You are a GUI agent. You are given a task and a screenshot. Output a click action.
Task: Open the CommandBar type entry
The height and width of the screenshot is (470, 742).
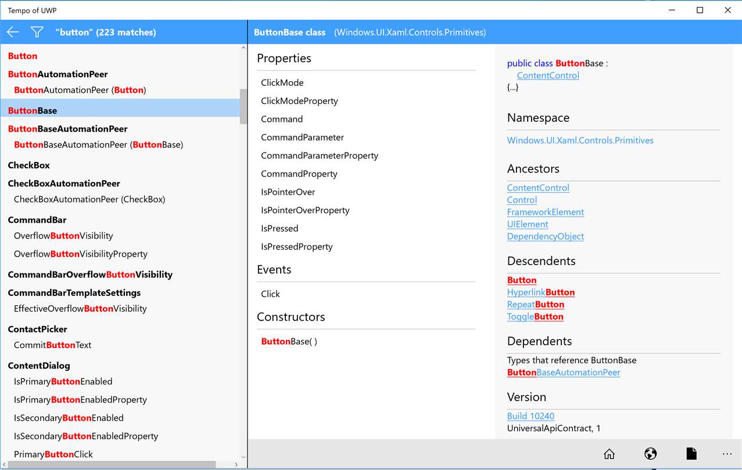37,220
